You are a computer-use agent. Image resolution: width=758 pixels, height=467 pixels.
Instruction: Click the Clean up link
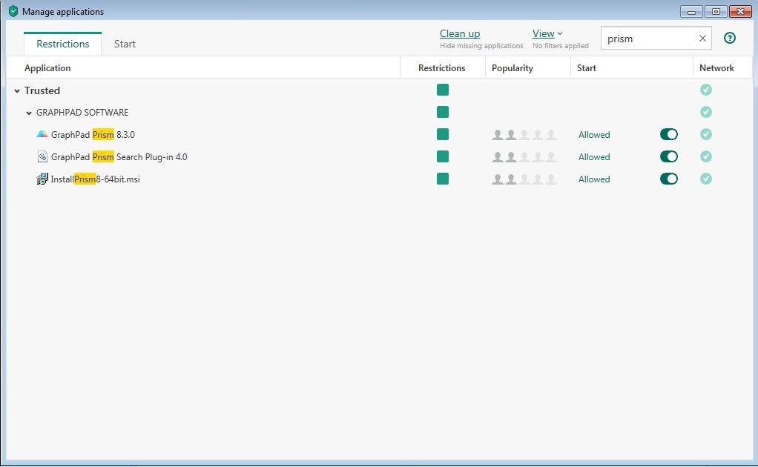point(460,33)
